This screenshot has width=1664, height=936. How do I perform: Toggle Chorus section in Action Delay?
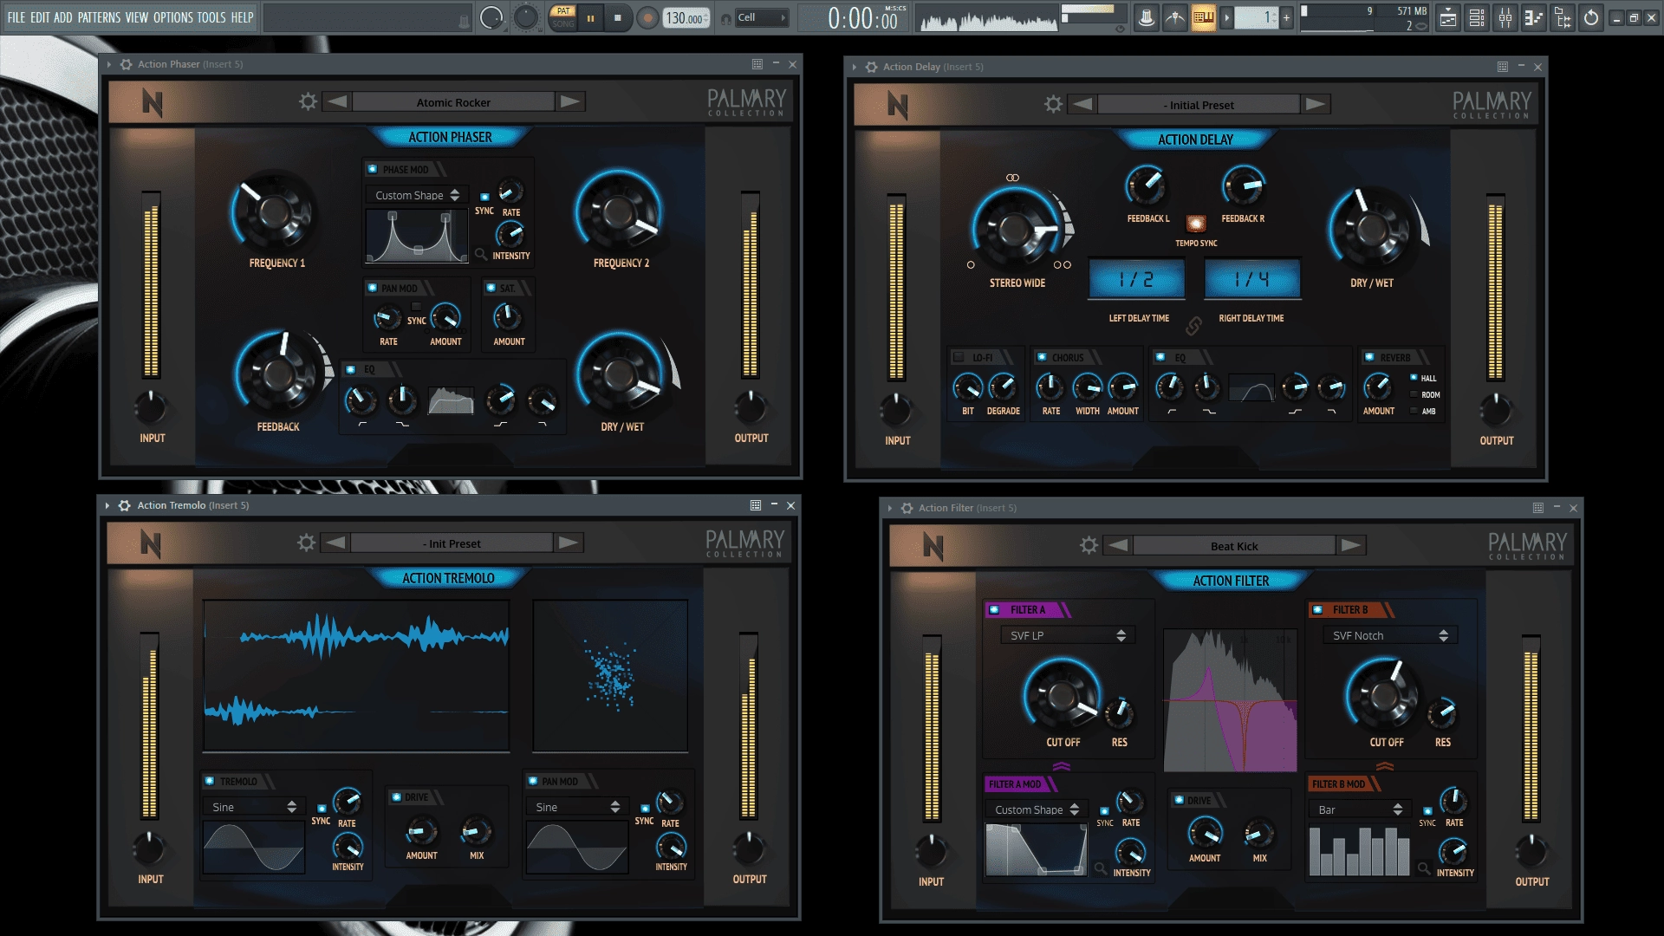pos(1042,357)
